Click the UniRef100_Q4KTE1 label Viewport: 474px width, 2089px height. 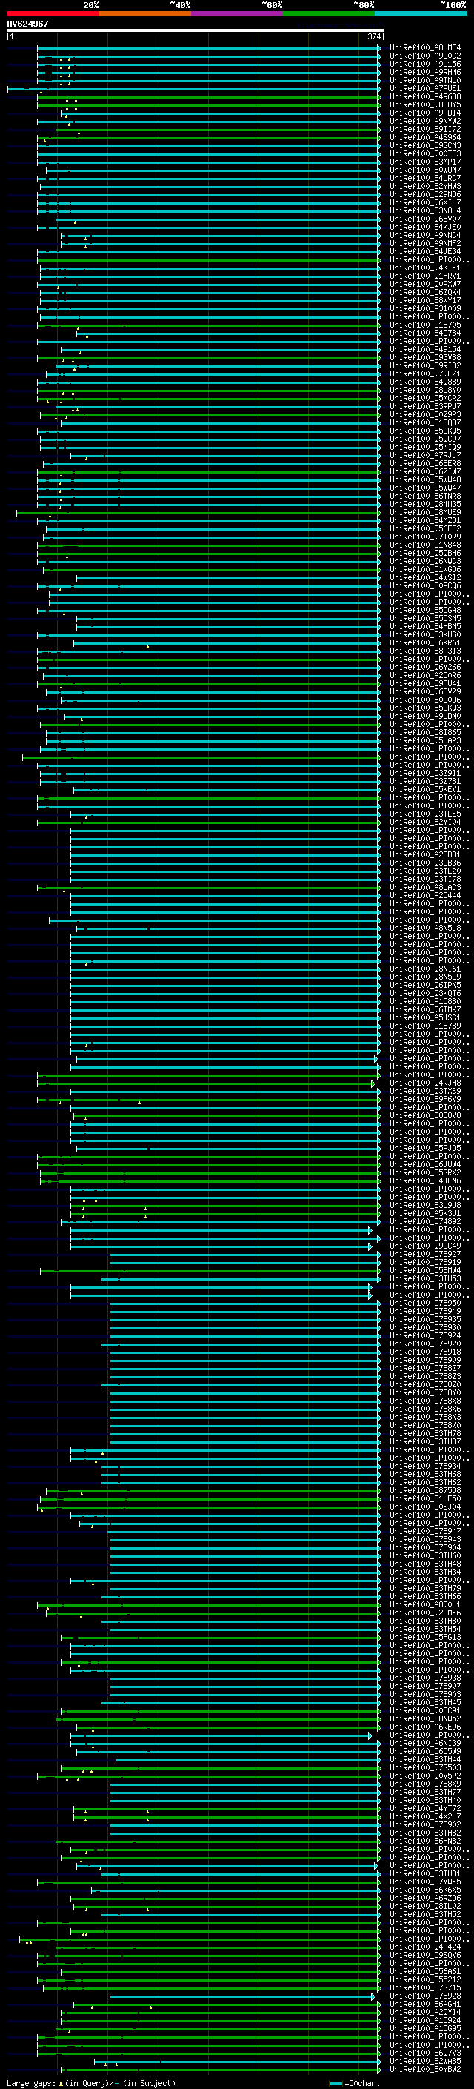[x=425, y=268]
